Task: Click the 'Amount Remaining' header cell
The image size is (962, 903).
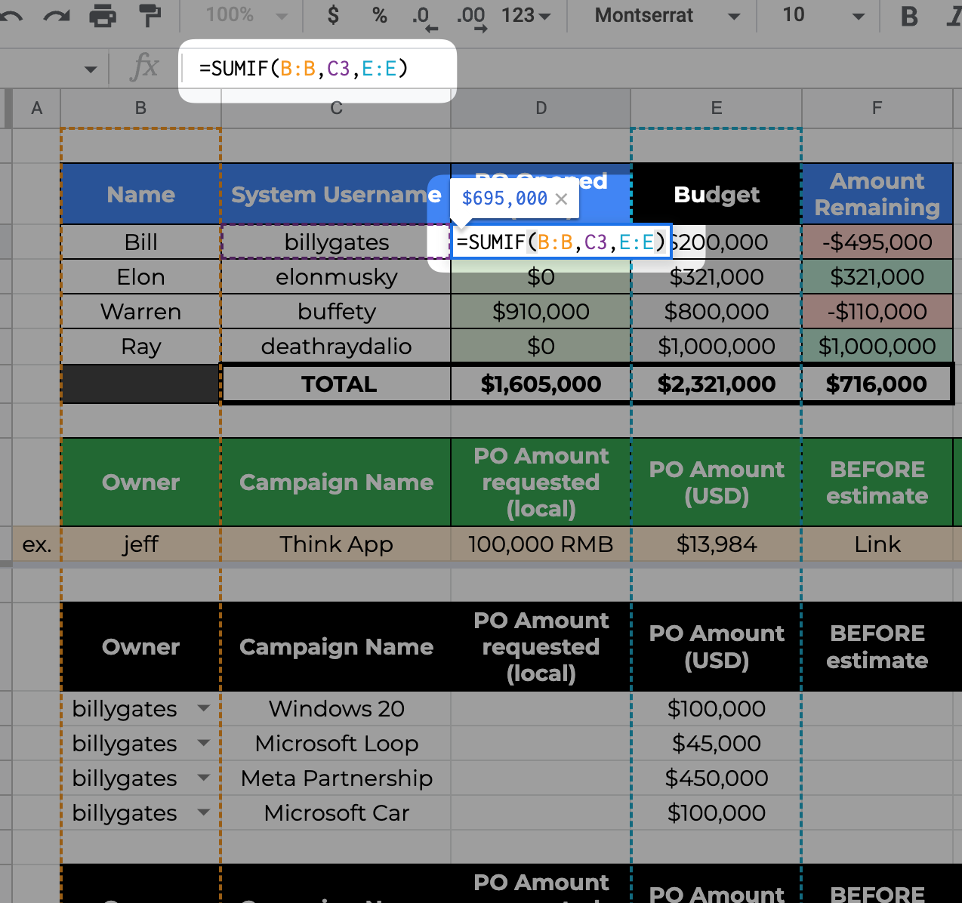Action: pyautogui.click(x=877, y=194)
